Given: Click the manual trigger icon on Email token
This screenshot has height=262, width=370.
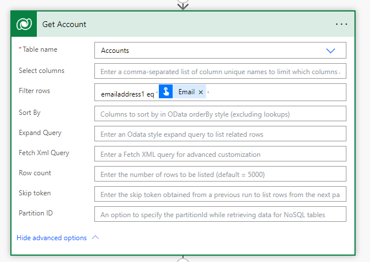Looking at the screenshot, I should coord(166,92).
